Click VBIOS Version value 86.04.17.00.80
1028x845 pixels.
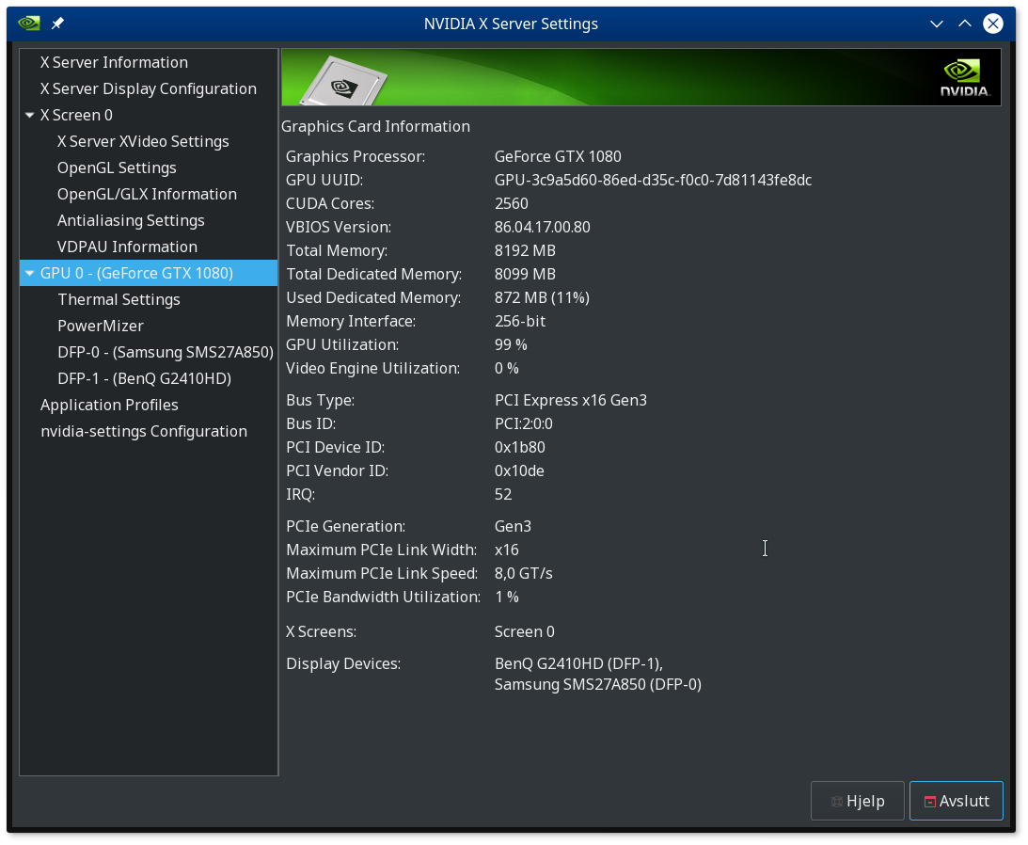pyautogui.click(x=542, y=227)
